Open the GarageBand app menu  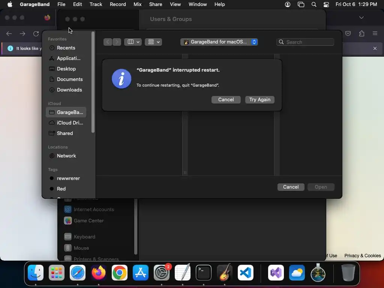[x=34, y=4]
